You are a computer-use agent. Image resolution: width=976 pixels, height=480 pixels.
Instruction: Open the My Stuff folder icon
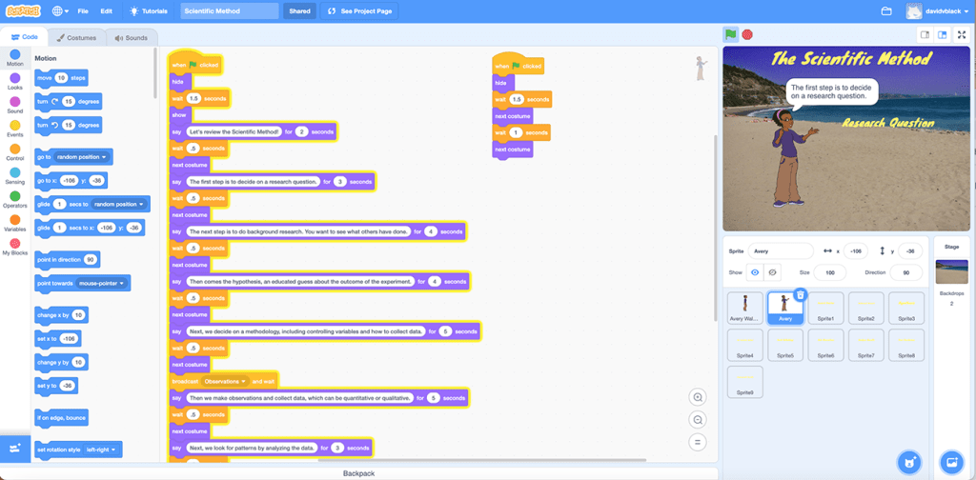pyautogui.click(x=886, y=11)
